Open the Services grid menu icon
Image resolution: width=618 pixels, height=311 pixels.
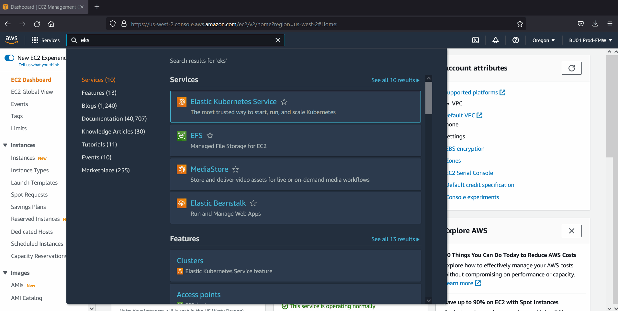coord(35,40)
